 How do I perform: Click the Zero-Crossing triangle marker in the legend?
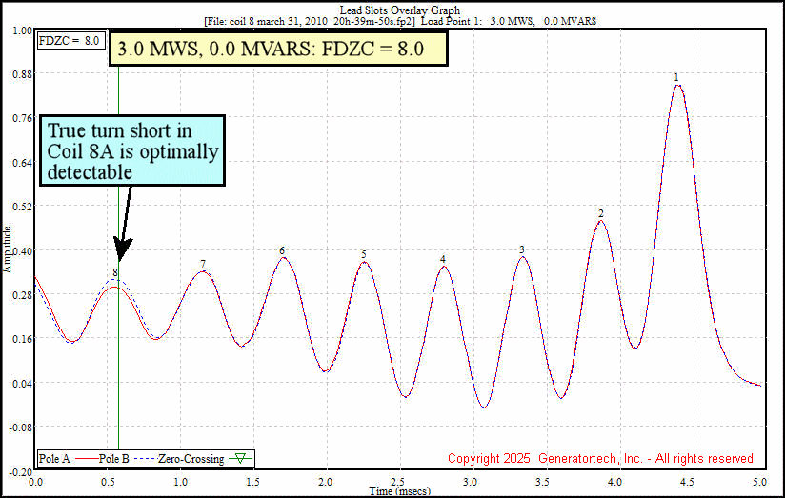240,458
